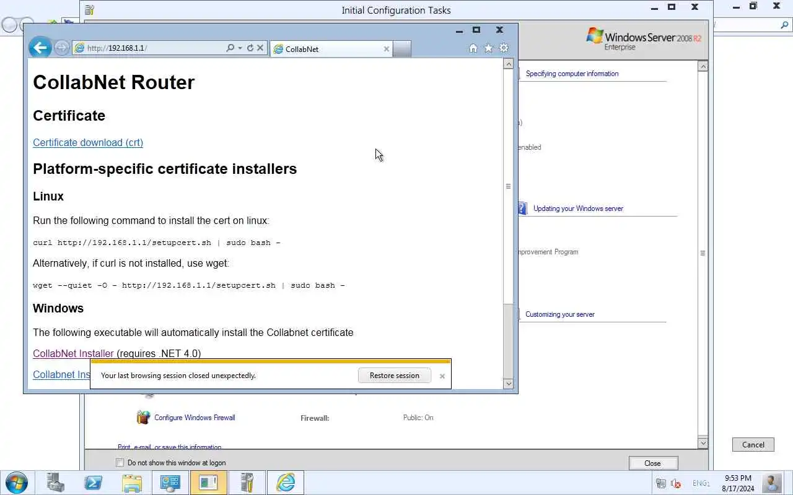
Task: Click the wget setupcert.sh command text
Action: coord(189,285)
